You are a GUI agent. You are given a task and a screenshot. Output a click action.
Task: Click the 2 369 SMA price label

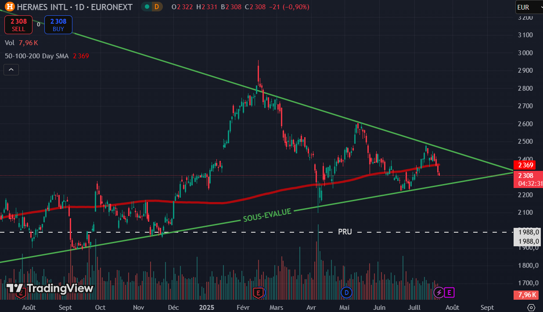pos(525,165)
